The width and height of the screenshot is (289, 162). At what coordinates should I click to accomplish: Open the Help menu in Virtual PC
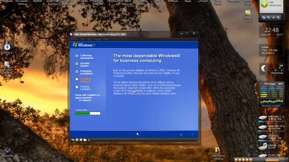point(106,39)
